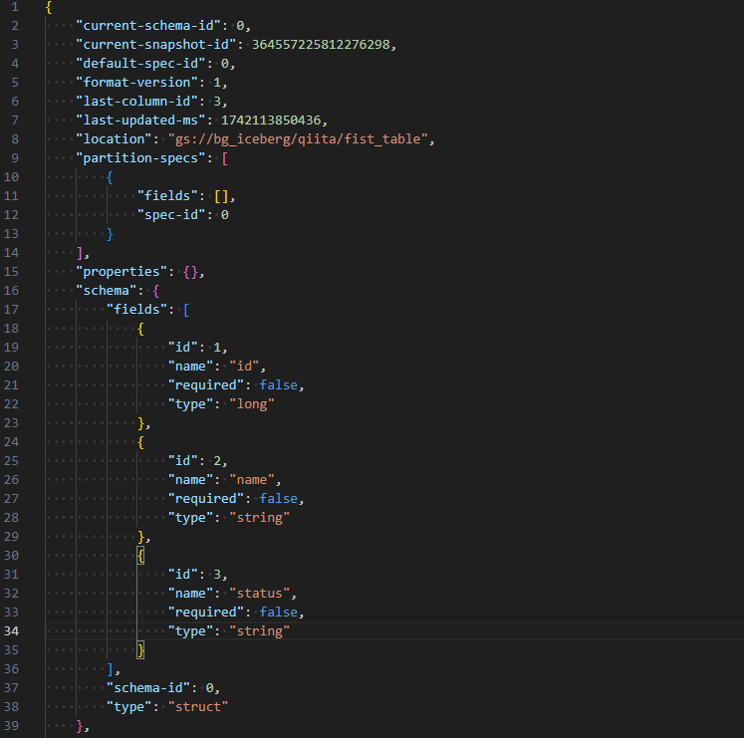Click the "properties" key
Viewport: 744px width, 738px height.
click(x=122, y=272)
